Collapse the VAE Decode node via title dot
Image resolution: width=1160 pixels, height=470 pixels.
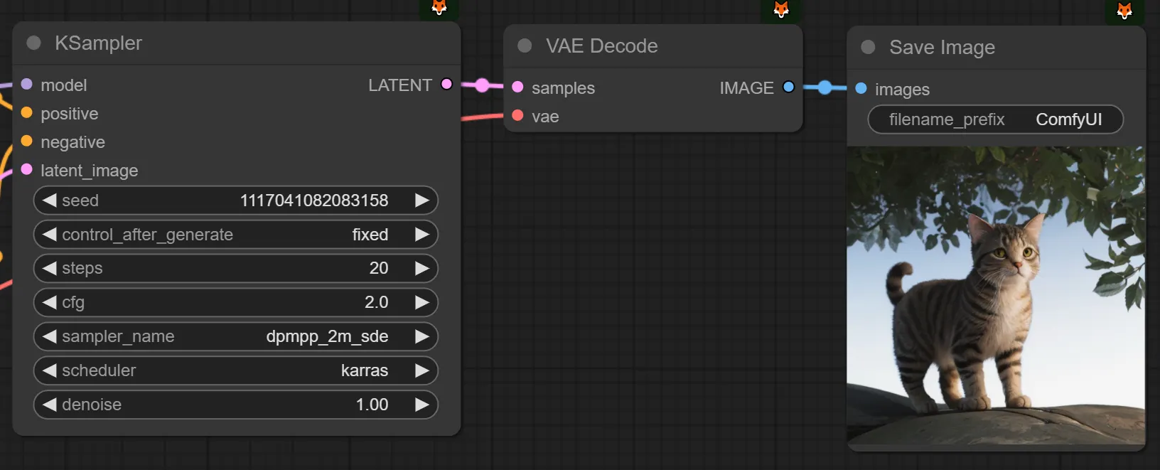point(525,46)
